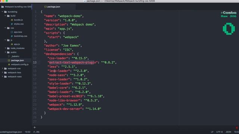Click the file icon beside .babelrc
Viewport: 239px width, 134px height.
point(9,56)
